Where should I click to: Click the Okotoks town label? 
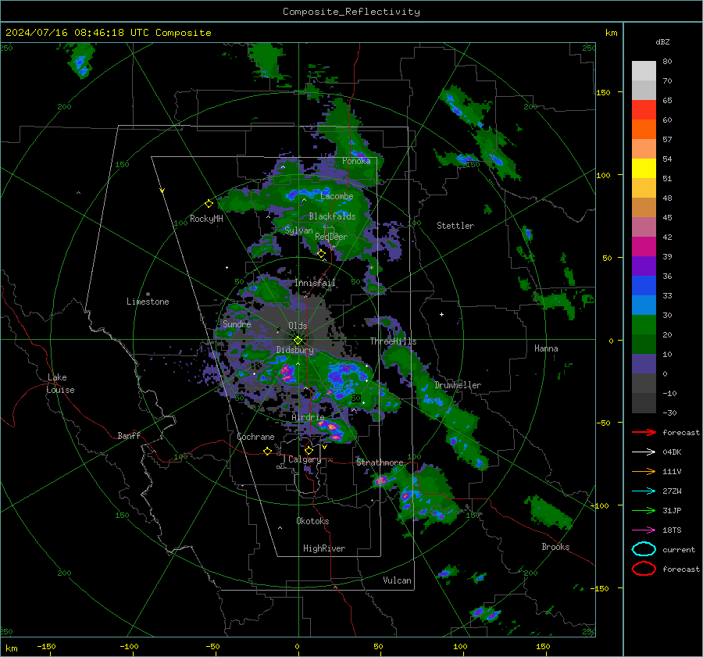click(312, 520)
